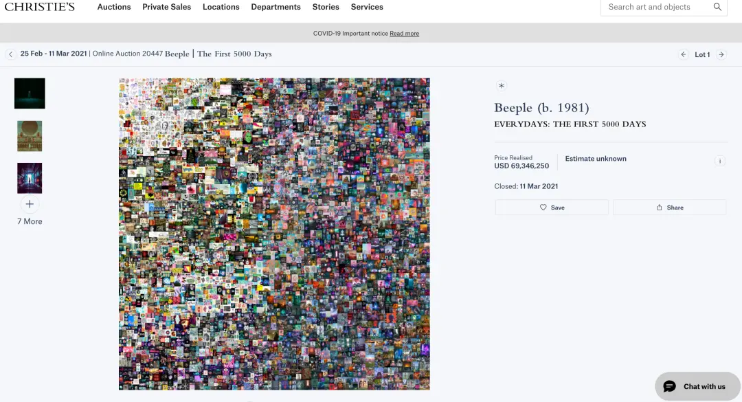This screenshot has width=742, height=402.
Task: Click the Christie's logo
Action: (40, 7)
